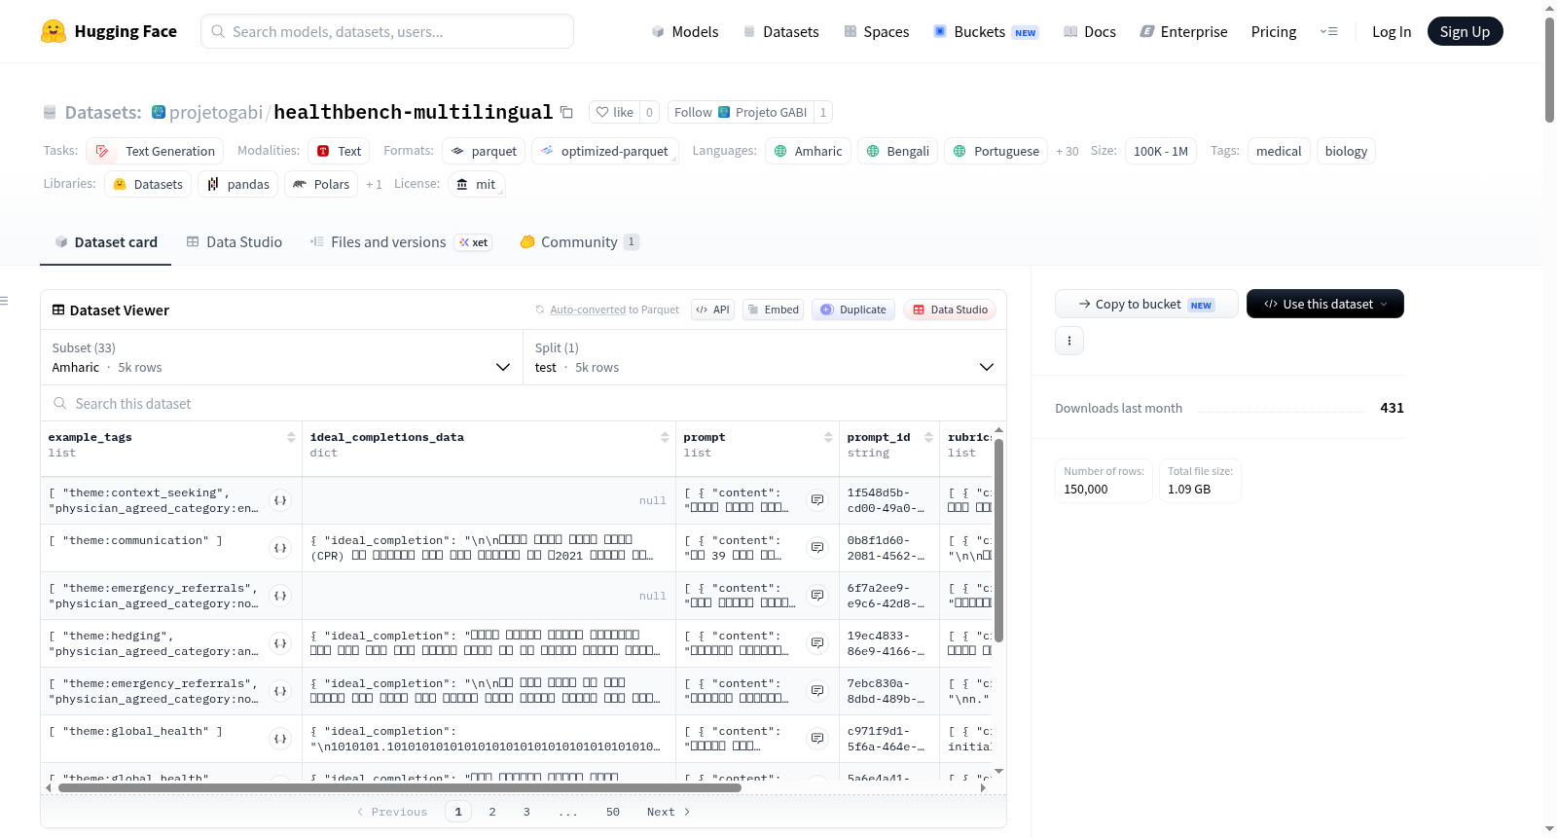
Task: Open the three-dot more options button
Action: [1069, 341]
